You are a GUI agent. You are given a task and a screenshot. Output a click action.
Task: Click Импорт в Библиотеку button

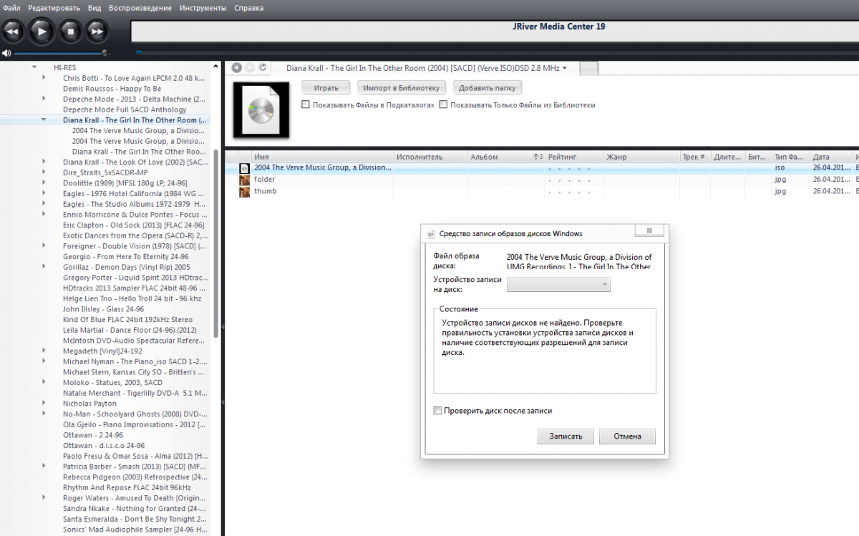[402, 87]
